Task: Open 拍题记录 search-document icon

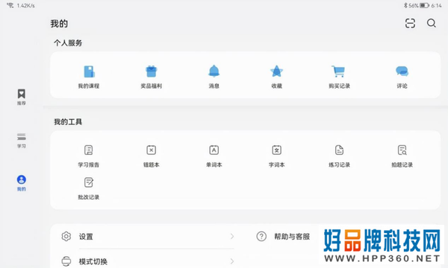Action: (x=402, y=150)
